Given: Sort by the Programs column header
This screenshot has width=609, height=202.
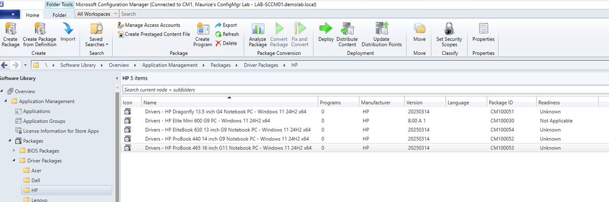Looking at the screenshot, I should 339,103.
